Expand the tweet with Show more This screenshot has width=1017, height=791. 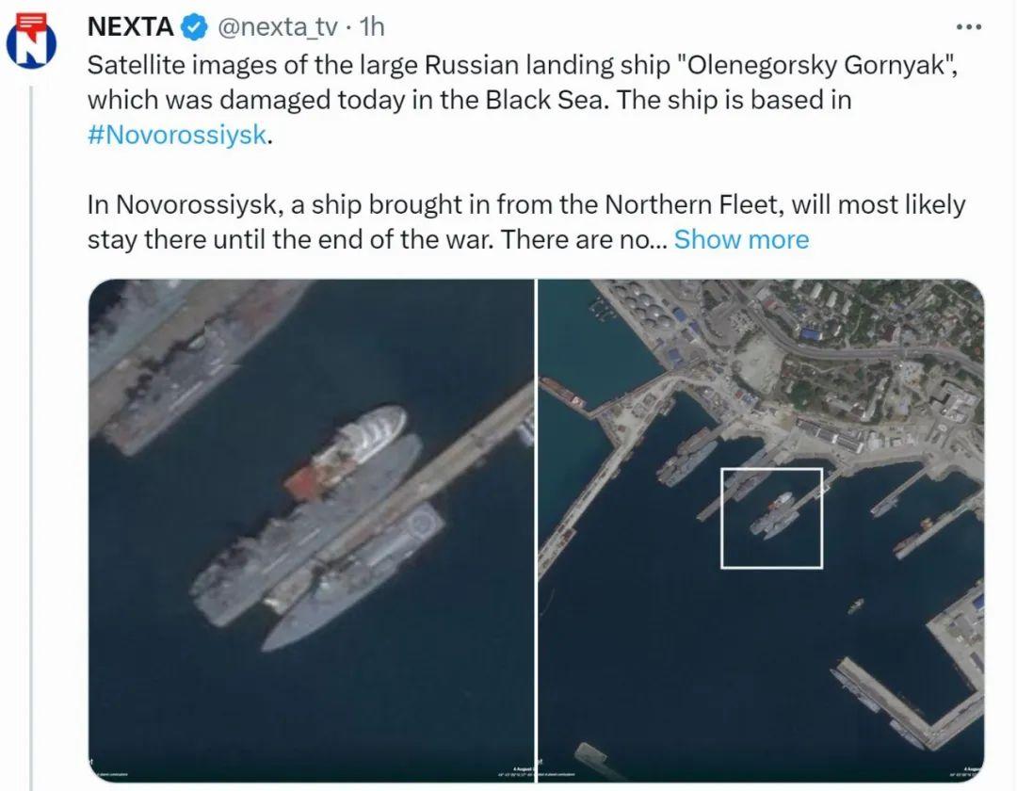click(x=741, y=239)
